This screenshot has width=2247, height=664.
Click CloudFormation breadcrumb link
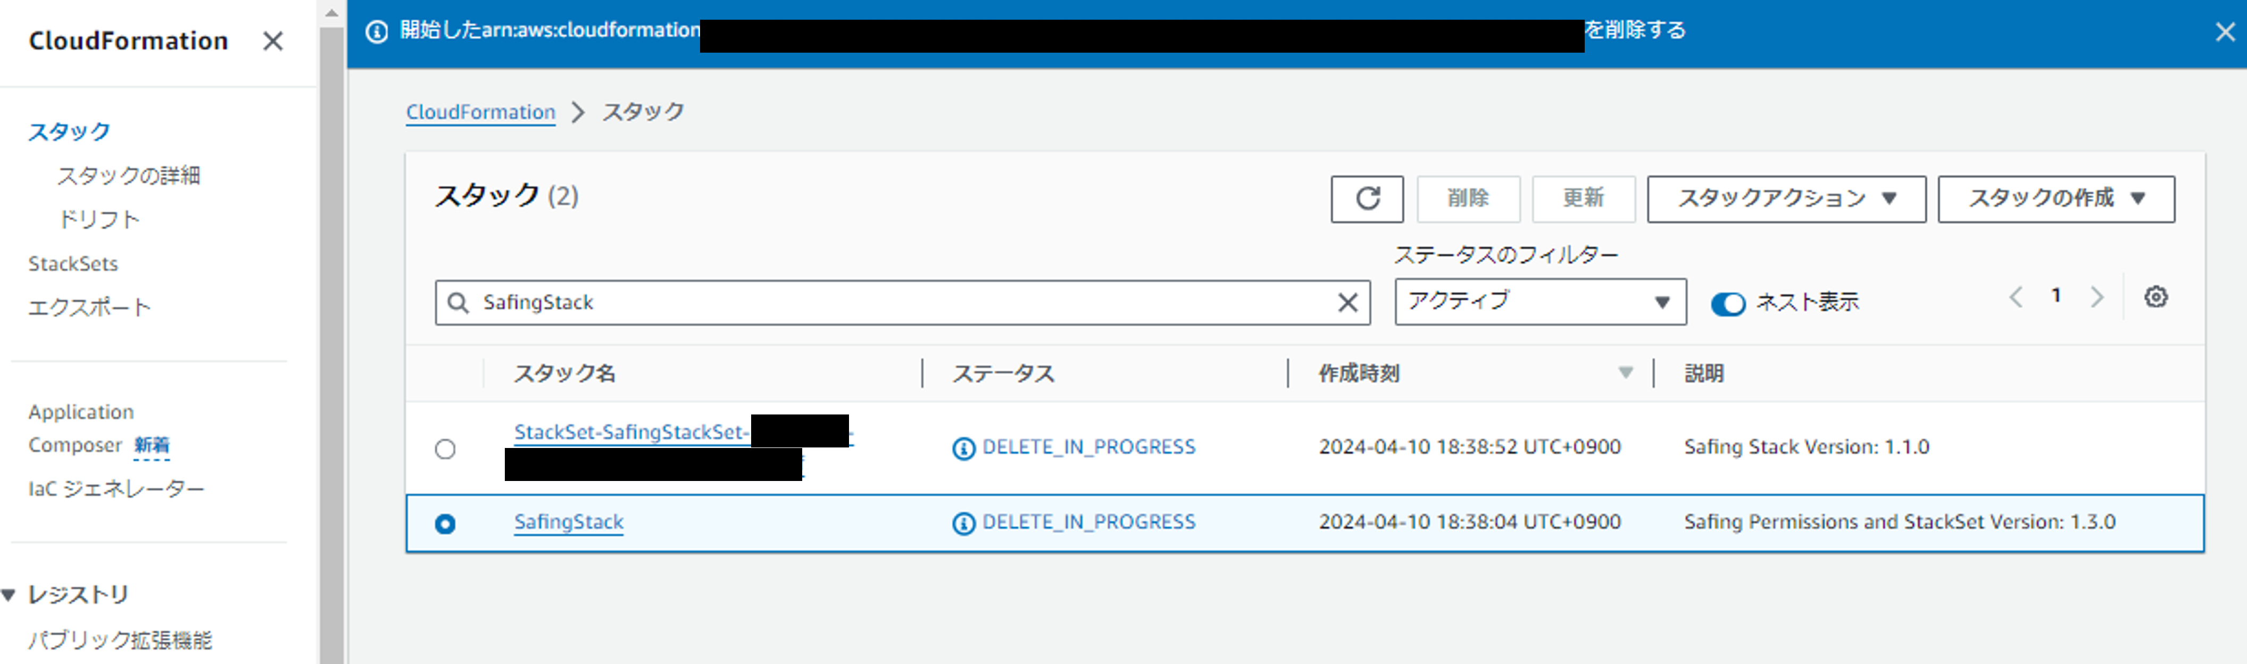tap(481, 113)
